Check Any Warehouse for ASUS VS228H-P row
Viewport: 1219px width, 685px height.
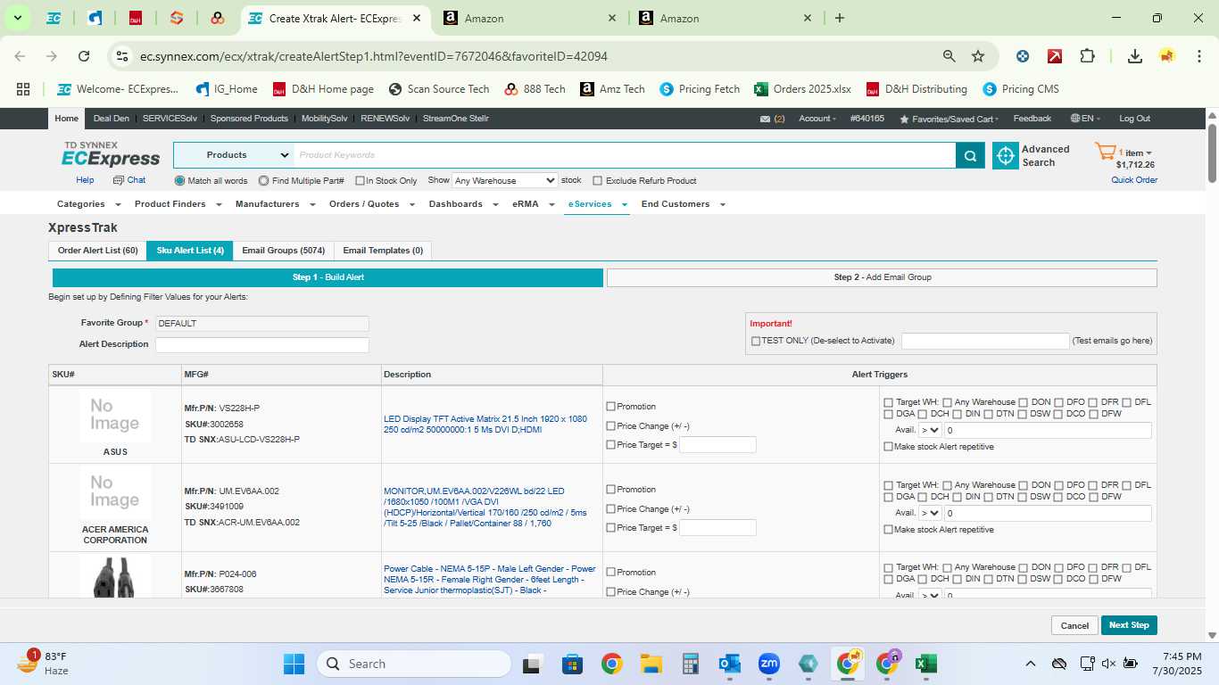(x=948, y=402)
